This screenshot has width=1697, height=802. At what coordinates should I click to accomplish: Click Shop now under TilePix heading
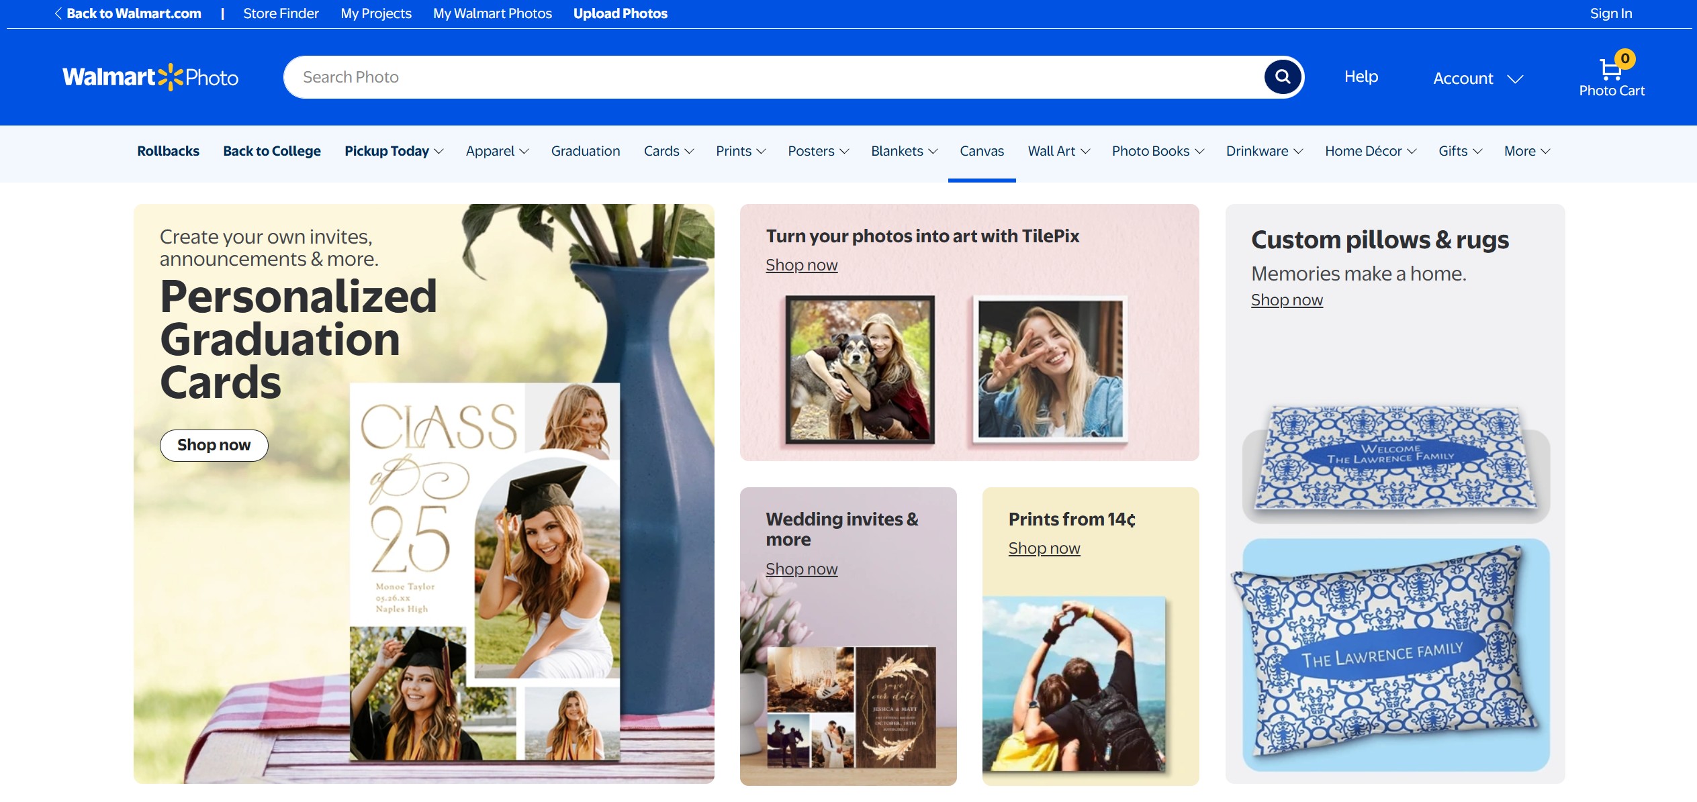tap(801, 265)
